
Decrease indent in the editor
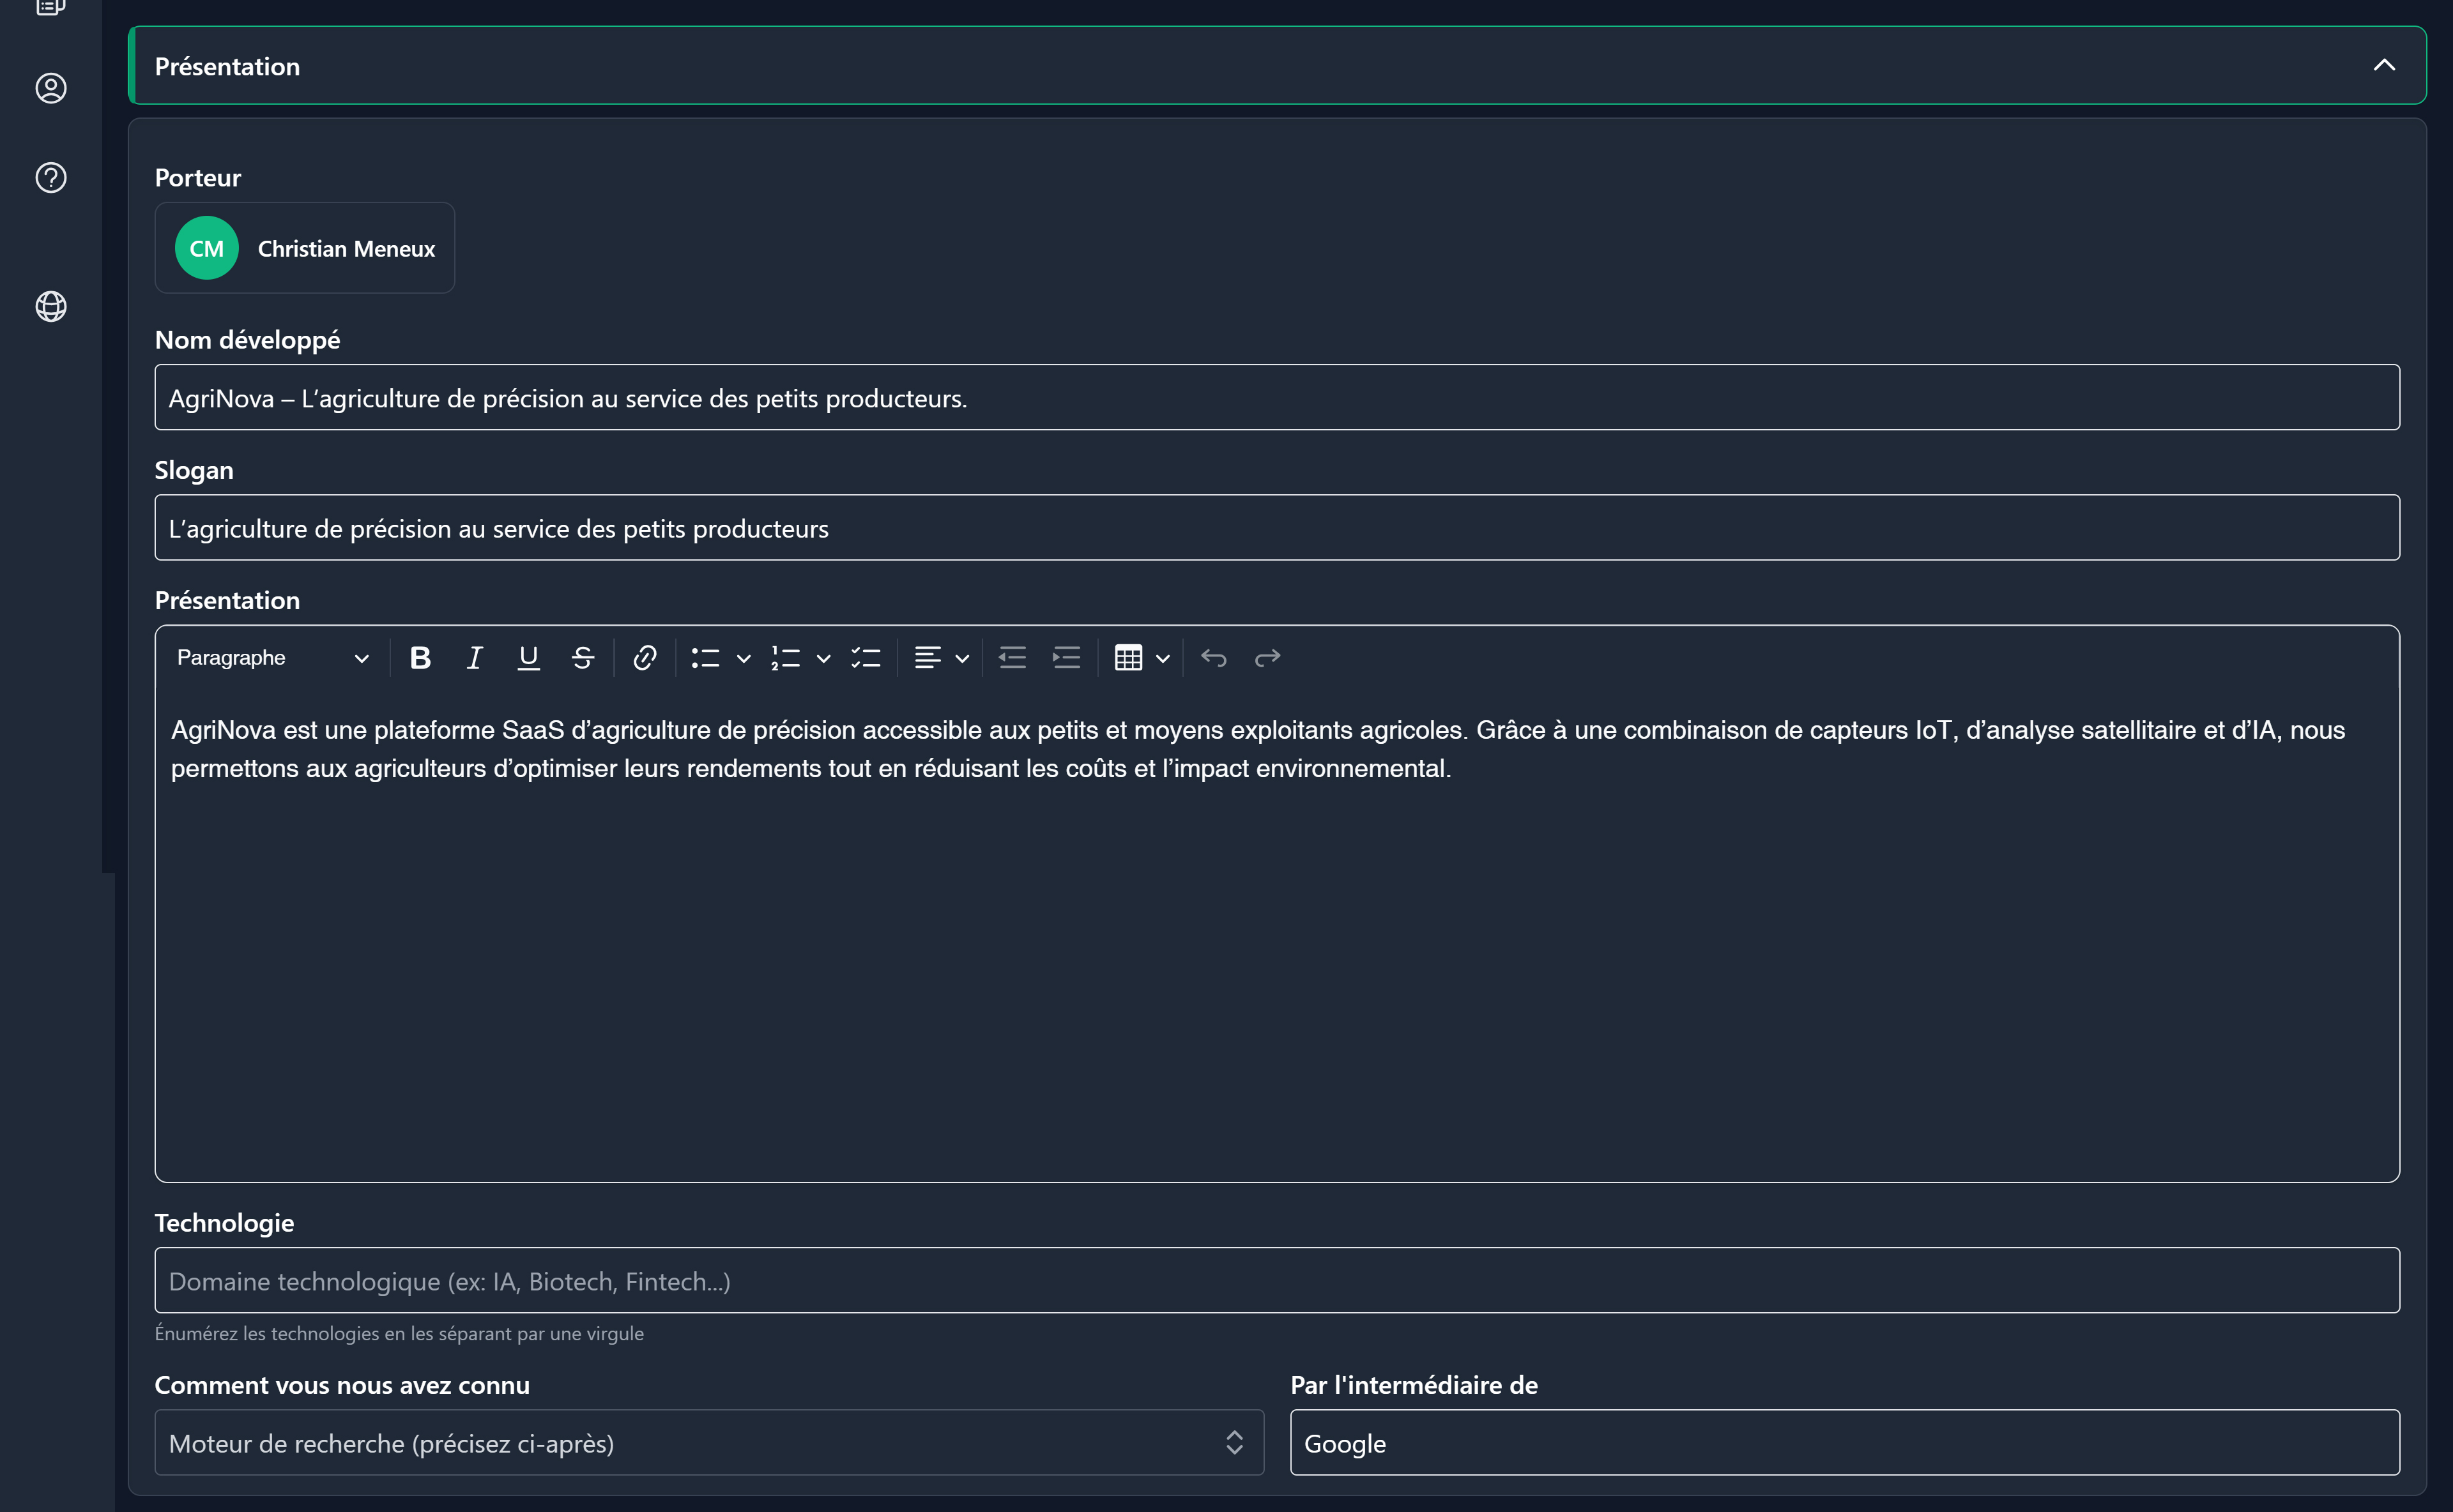tap(1013, 658)
